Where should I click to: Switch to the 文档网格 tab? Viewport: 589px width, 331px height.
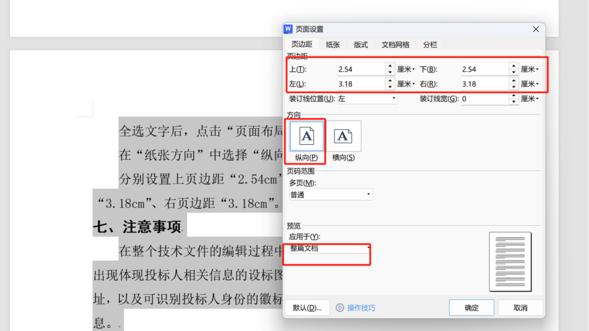tap(395, 45)
